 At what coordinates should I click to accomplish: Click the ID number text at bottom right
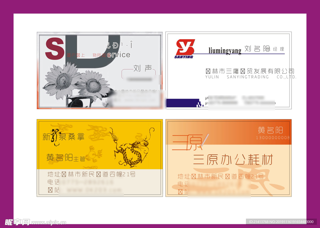pyautogui.click(x=281, y=222)
